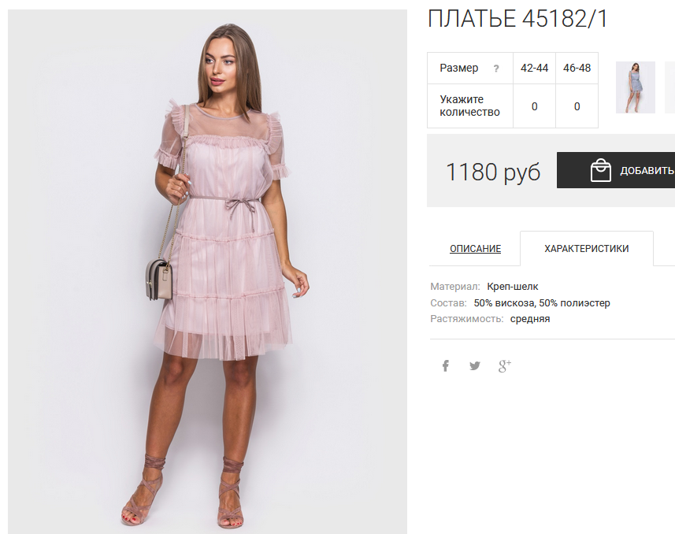Image resolution: width=675 pixels, height=534 pixels.
Task: Click the Креп-шелк material value
Action: point(512,287)
